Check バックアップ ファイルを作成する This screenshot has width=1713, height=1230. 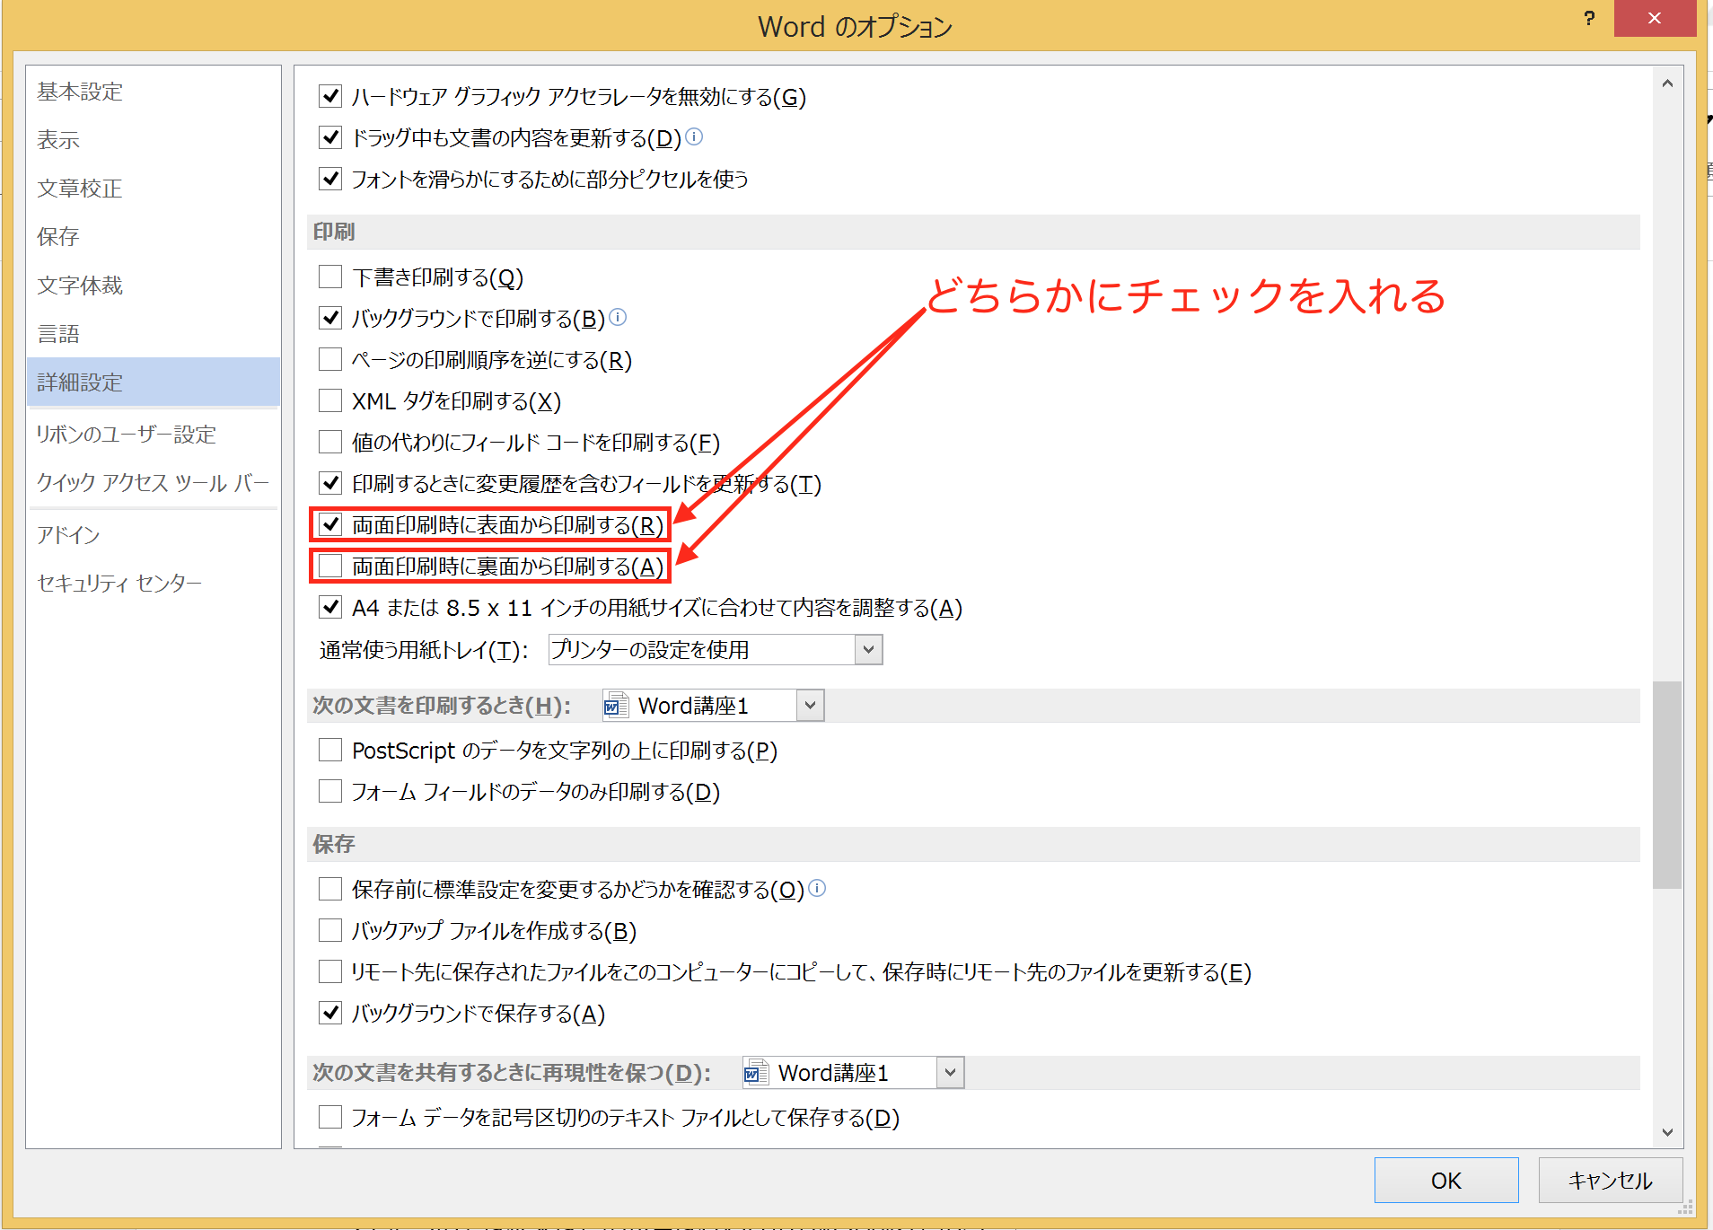coord(330,929)
